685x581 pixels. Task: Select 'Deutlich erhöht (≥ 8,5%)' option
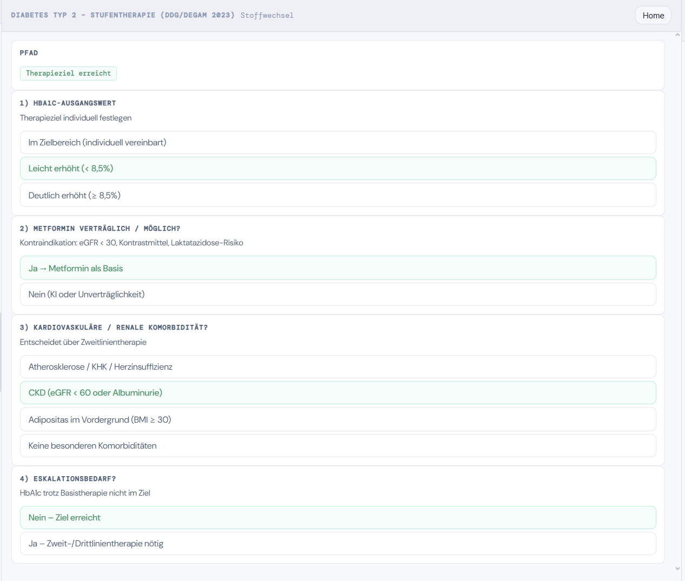(337, 195)
